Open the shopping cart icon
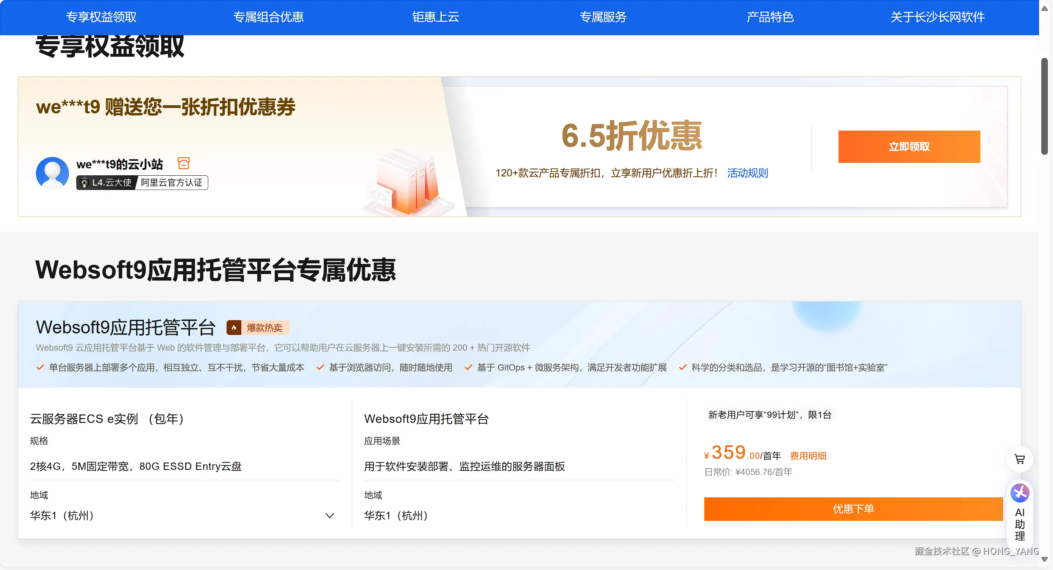 pyautogui.click(x=1020, y=459)
